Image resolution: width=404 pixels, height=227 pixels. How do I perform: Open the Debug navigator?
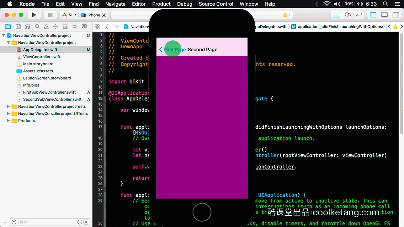[x=65, y=27]
